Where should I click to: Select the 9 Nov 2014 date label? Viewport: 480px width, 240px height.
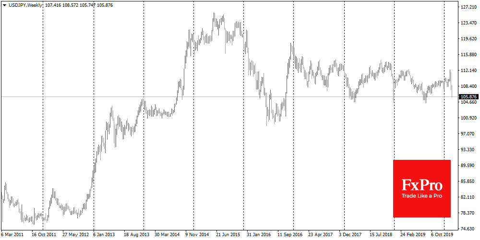pos(196,235)
